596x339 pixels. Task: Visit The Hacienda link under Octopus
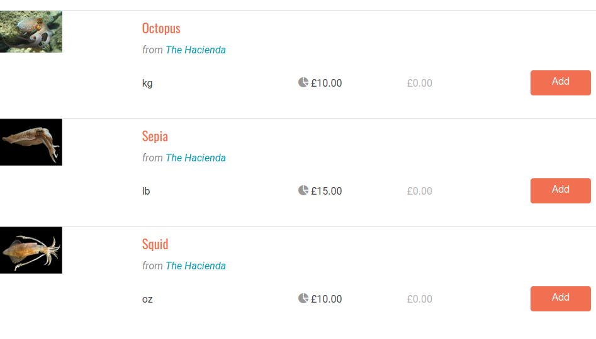point(196,50)
